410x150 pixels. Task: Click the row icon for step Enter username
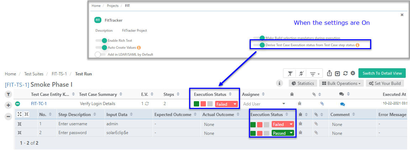pyautogui.click(x=19, y=124)
